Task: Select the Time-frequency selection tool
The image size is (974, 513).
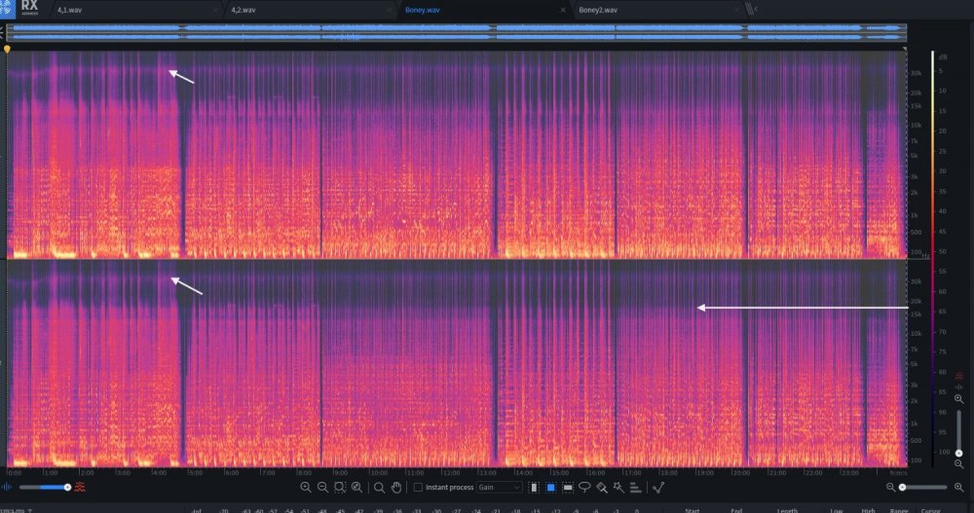Action: [x=550, y=488]
